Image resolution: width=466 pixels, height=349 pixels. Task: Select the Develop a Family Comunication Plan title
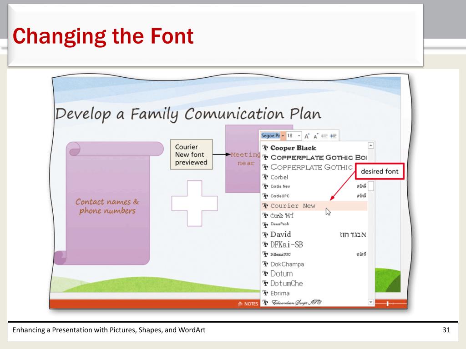[188, 115]
